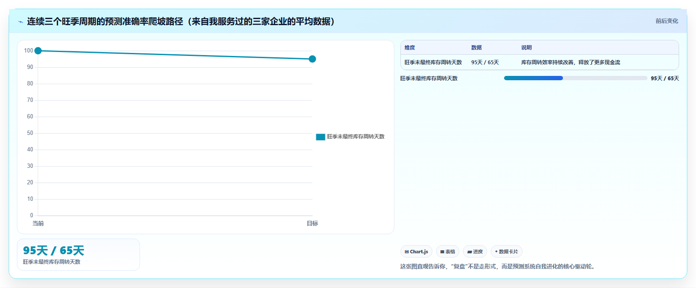Click the stat card caption 旺季末最终库存周转天数
Viewport: 696px width, 288px height.
[x=52, y=262]
